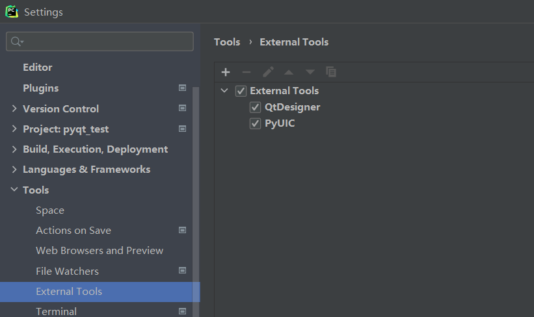Collapse the Tools tree section

(14, 190)
